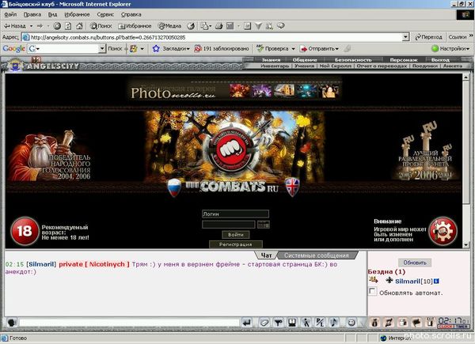Screen dimensions: 475x344
Task: Open the Инвентарь link
Action: [x=275, y=66]
